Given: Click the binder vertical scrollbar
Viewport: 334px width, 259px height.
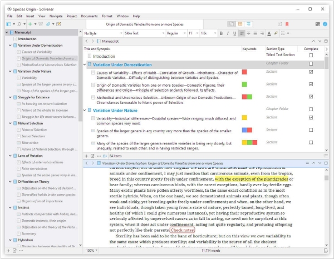Looking at the screenshot, I should coord(80,79).
